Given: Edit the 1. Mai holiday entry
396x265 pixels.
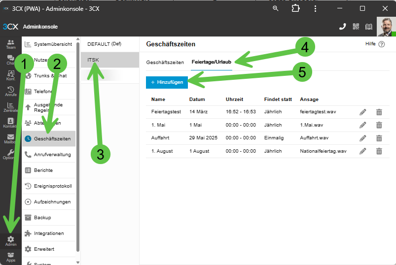Looking at the screenshot, I should (x=362, y=125).
